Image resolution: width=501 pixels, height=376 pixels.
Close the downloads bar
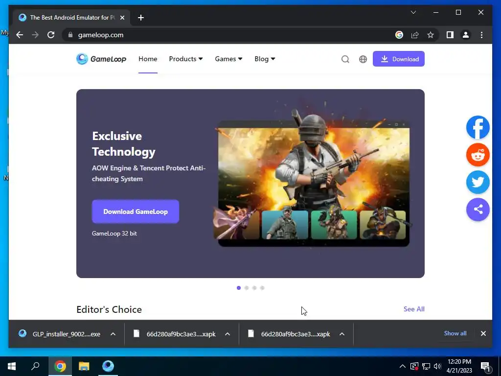click(x=483, y=333)
